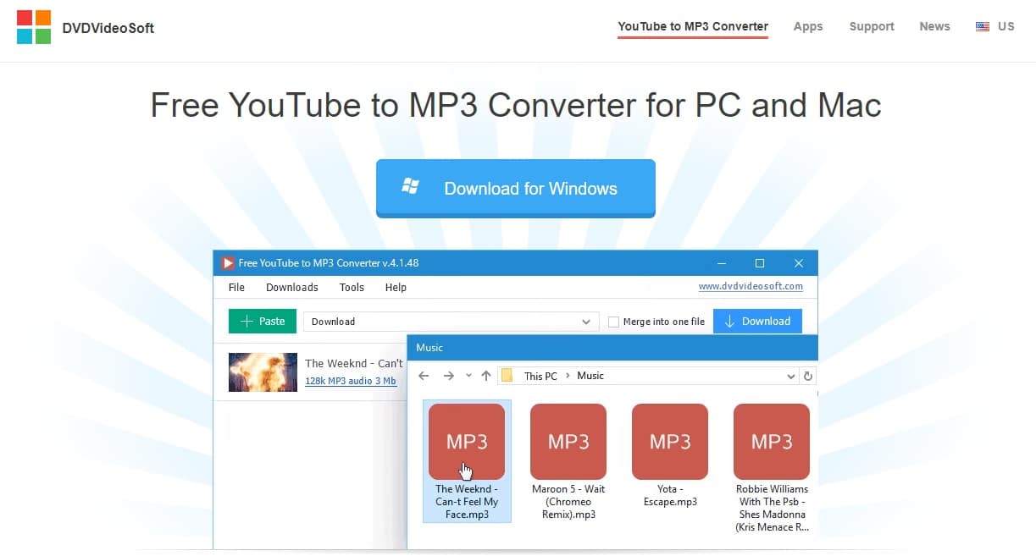1036x556 pixels.
Task: Select The Weeknd MP3 file icon
Action: click(467, 442)
